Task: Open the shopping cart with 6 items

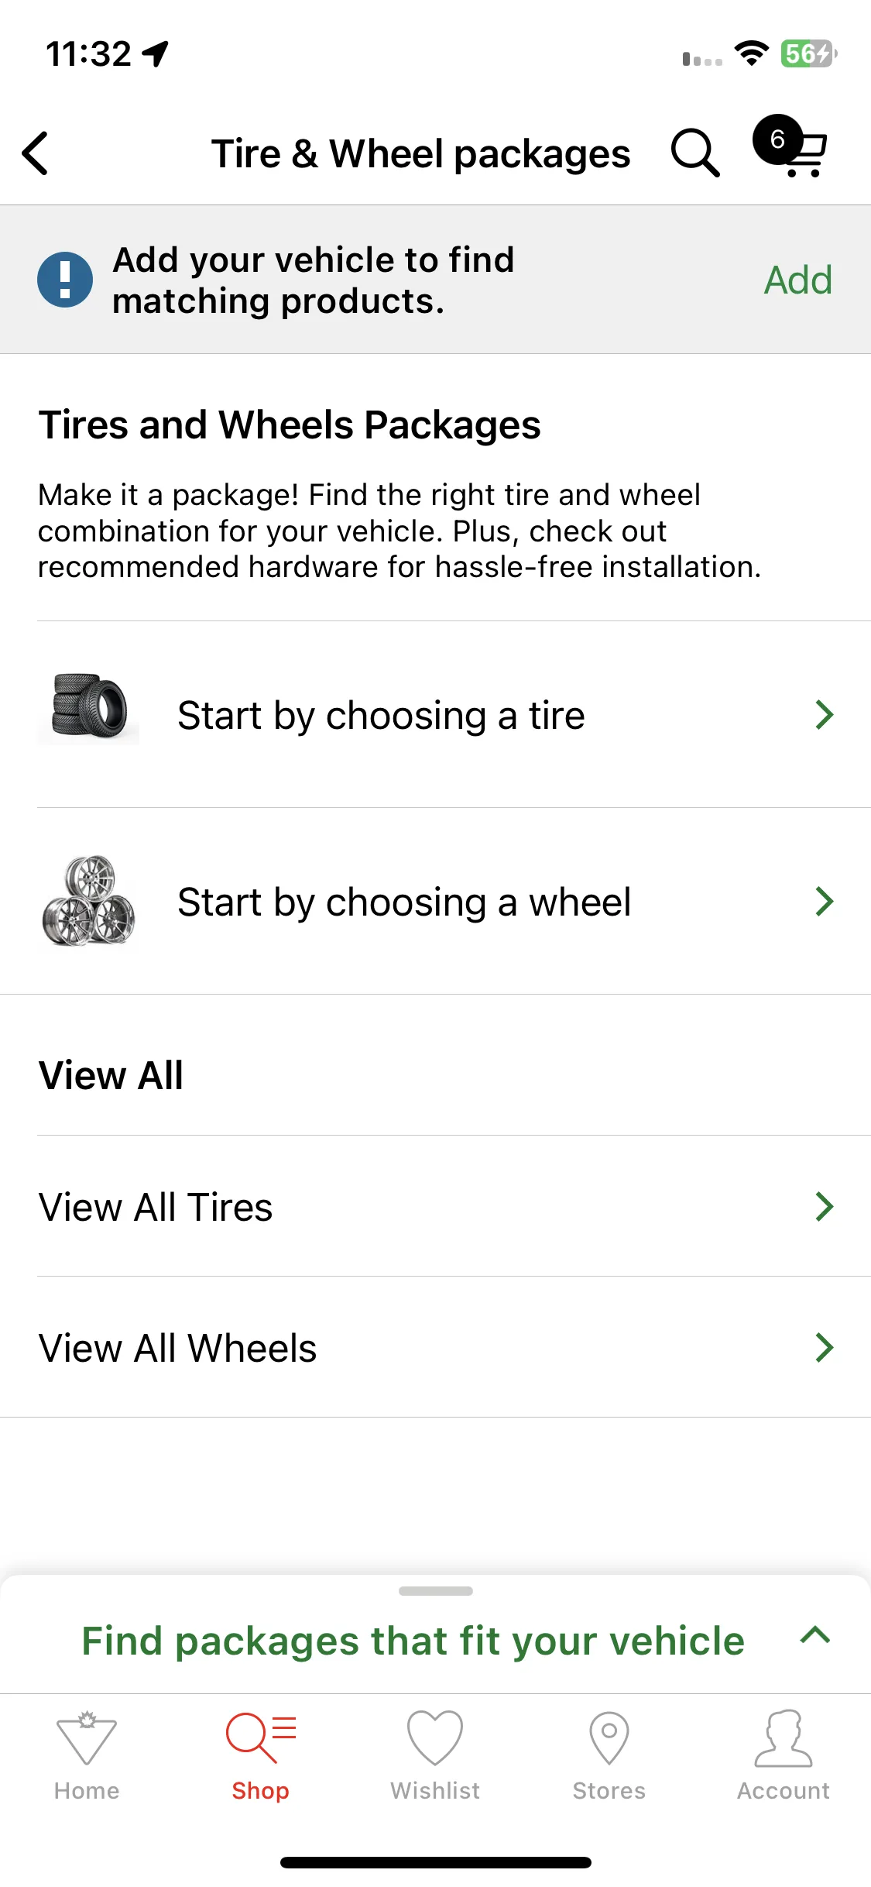Action: click(x=791, y=146)
